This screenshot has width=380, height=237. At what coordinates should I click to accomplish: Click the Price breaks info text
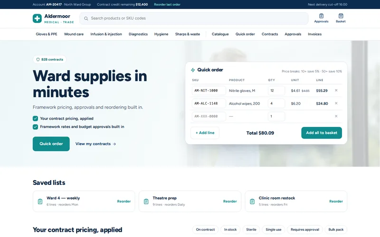click(x=312, y=72)
